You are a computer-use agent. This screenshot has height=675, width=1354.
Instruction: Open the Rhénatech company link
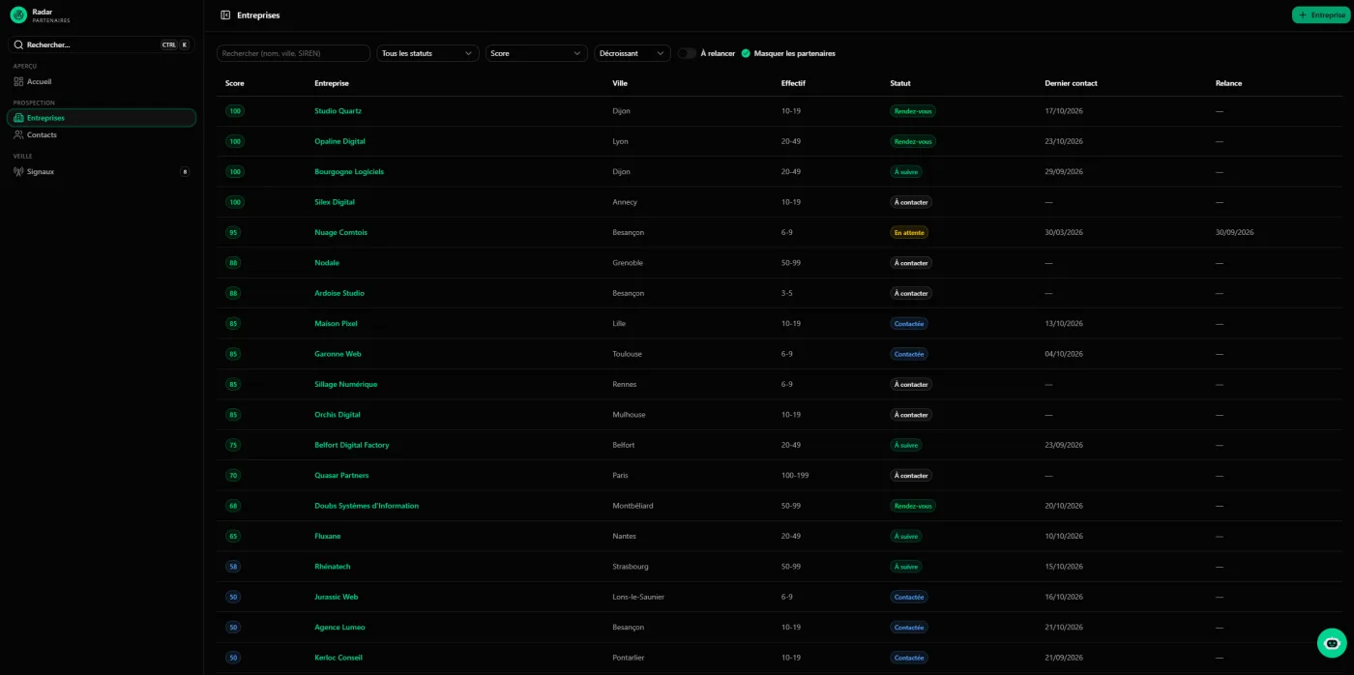[x=333, y=567]
